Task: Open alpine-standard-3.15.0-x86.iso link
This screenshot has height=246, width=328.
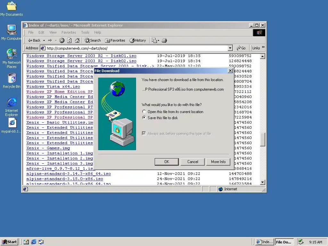Action: click(65, 179)
